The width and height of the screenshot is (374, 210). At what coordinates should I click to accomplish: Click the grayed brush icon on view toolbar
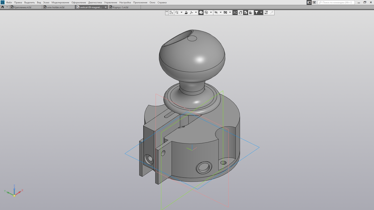[x=272, y=12]
